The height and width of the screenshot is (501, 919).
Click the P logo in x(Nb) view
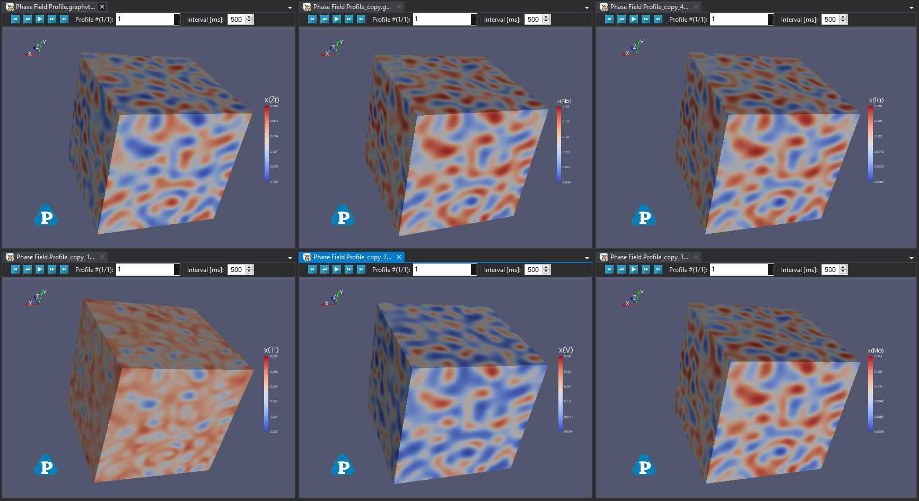(x=343, y=216)
